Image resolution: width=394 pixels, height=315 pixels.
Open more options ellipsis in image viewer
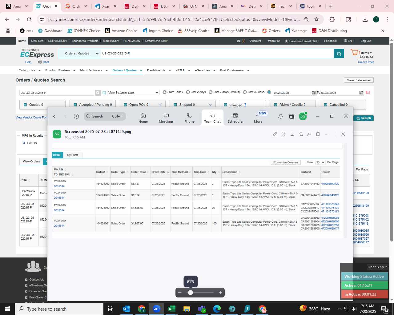(327, 134)
